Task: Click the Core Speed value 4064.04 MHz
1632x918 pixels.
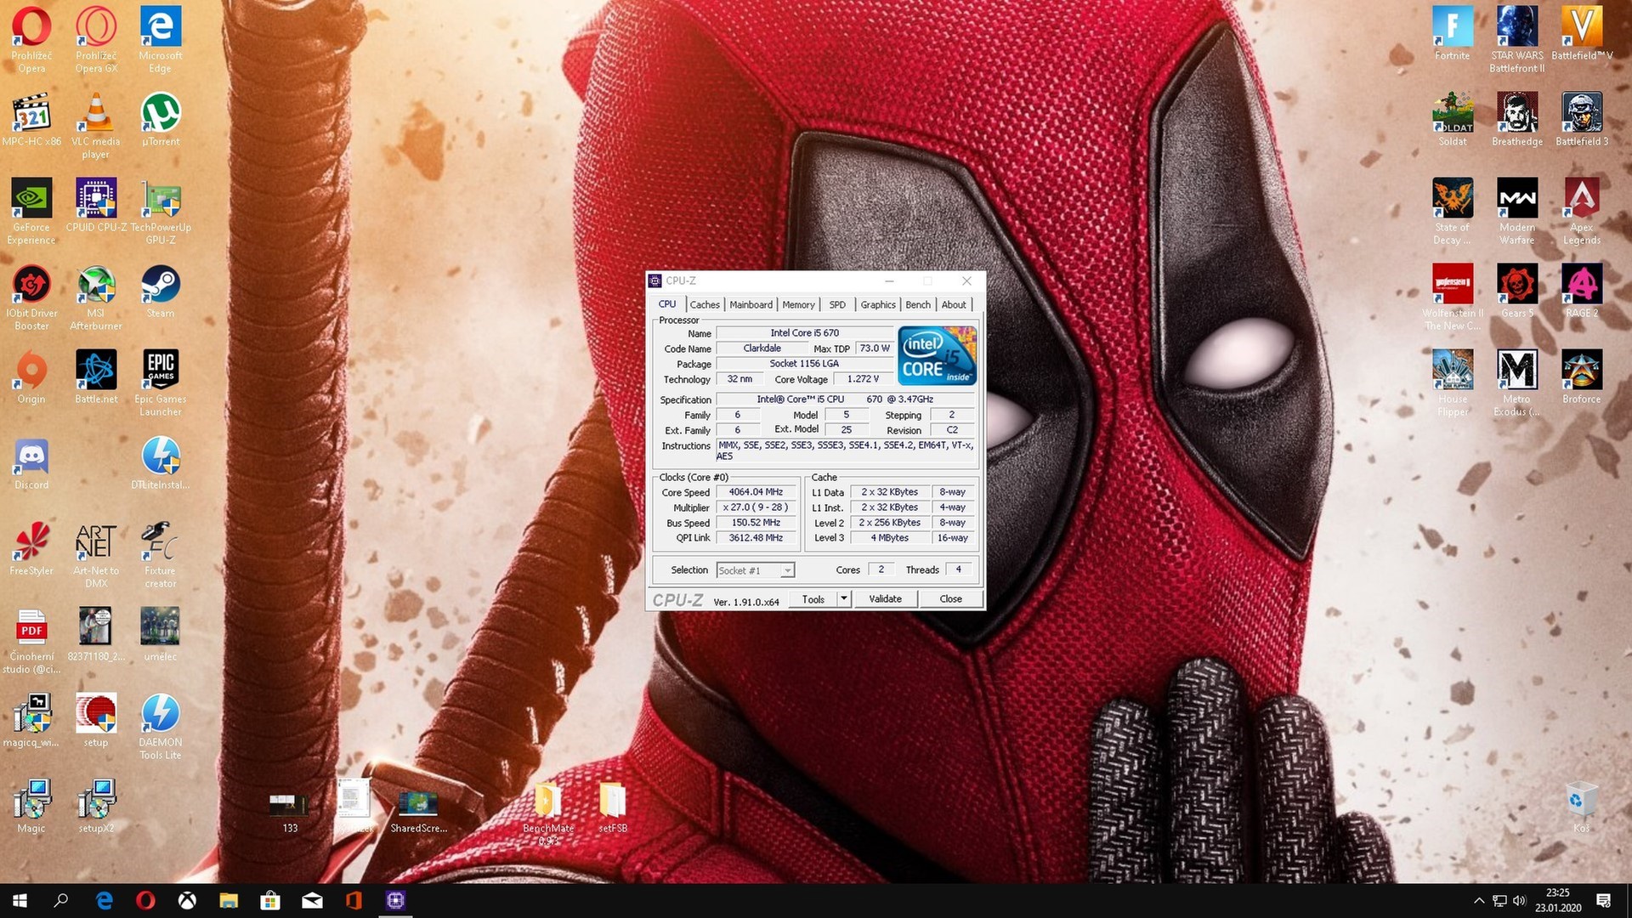Action: coord(756,492)
